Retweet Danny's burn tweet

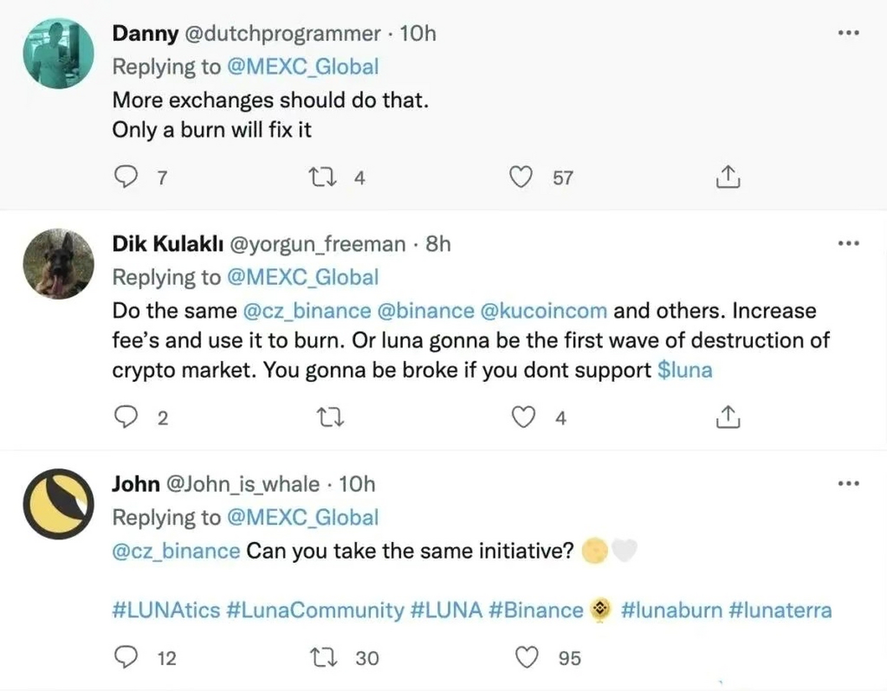pyautogui.click(x=323, y=177)
